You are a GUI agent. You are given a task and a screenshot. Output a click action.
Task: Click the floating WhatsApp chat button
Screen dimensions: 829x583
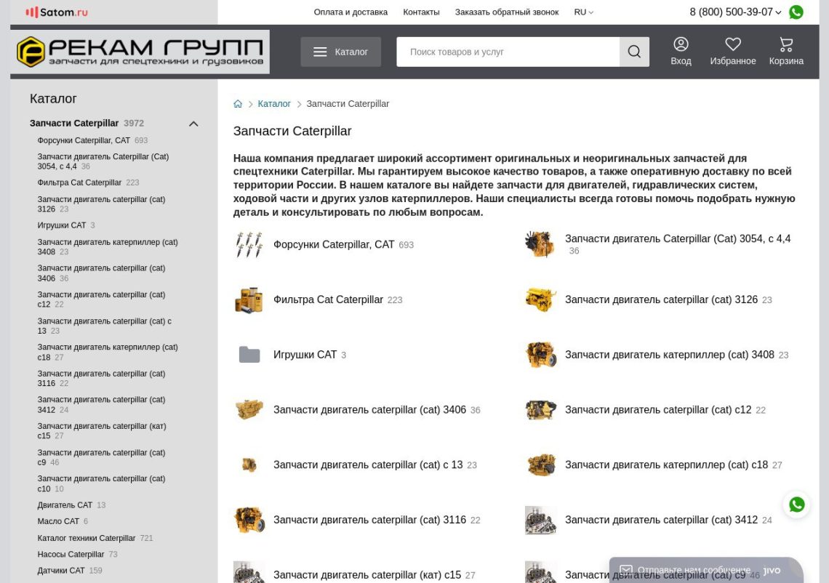(797, 504)
